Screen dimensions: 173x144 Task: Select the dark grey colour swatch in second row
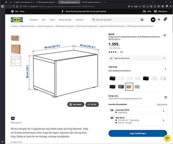click(x=121, y=87)
